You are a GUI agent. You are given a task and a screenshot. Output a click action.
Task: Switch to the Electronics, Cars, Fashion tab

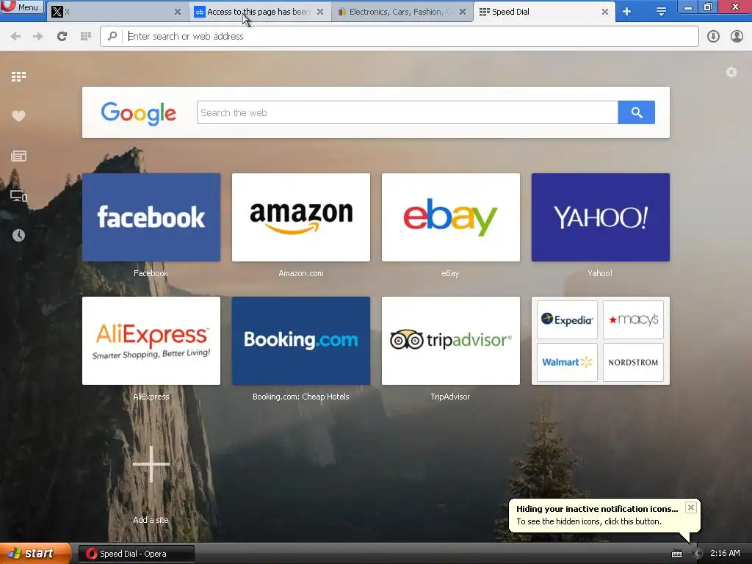click(401, 12)
